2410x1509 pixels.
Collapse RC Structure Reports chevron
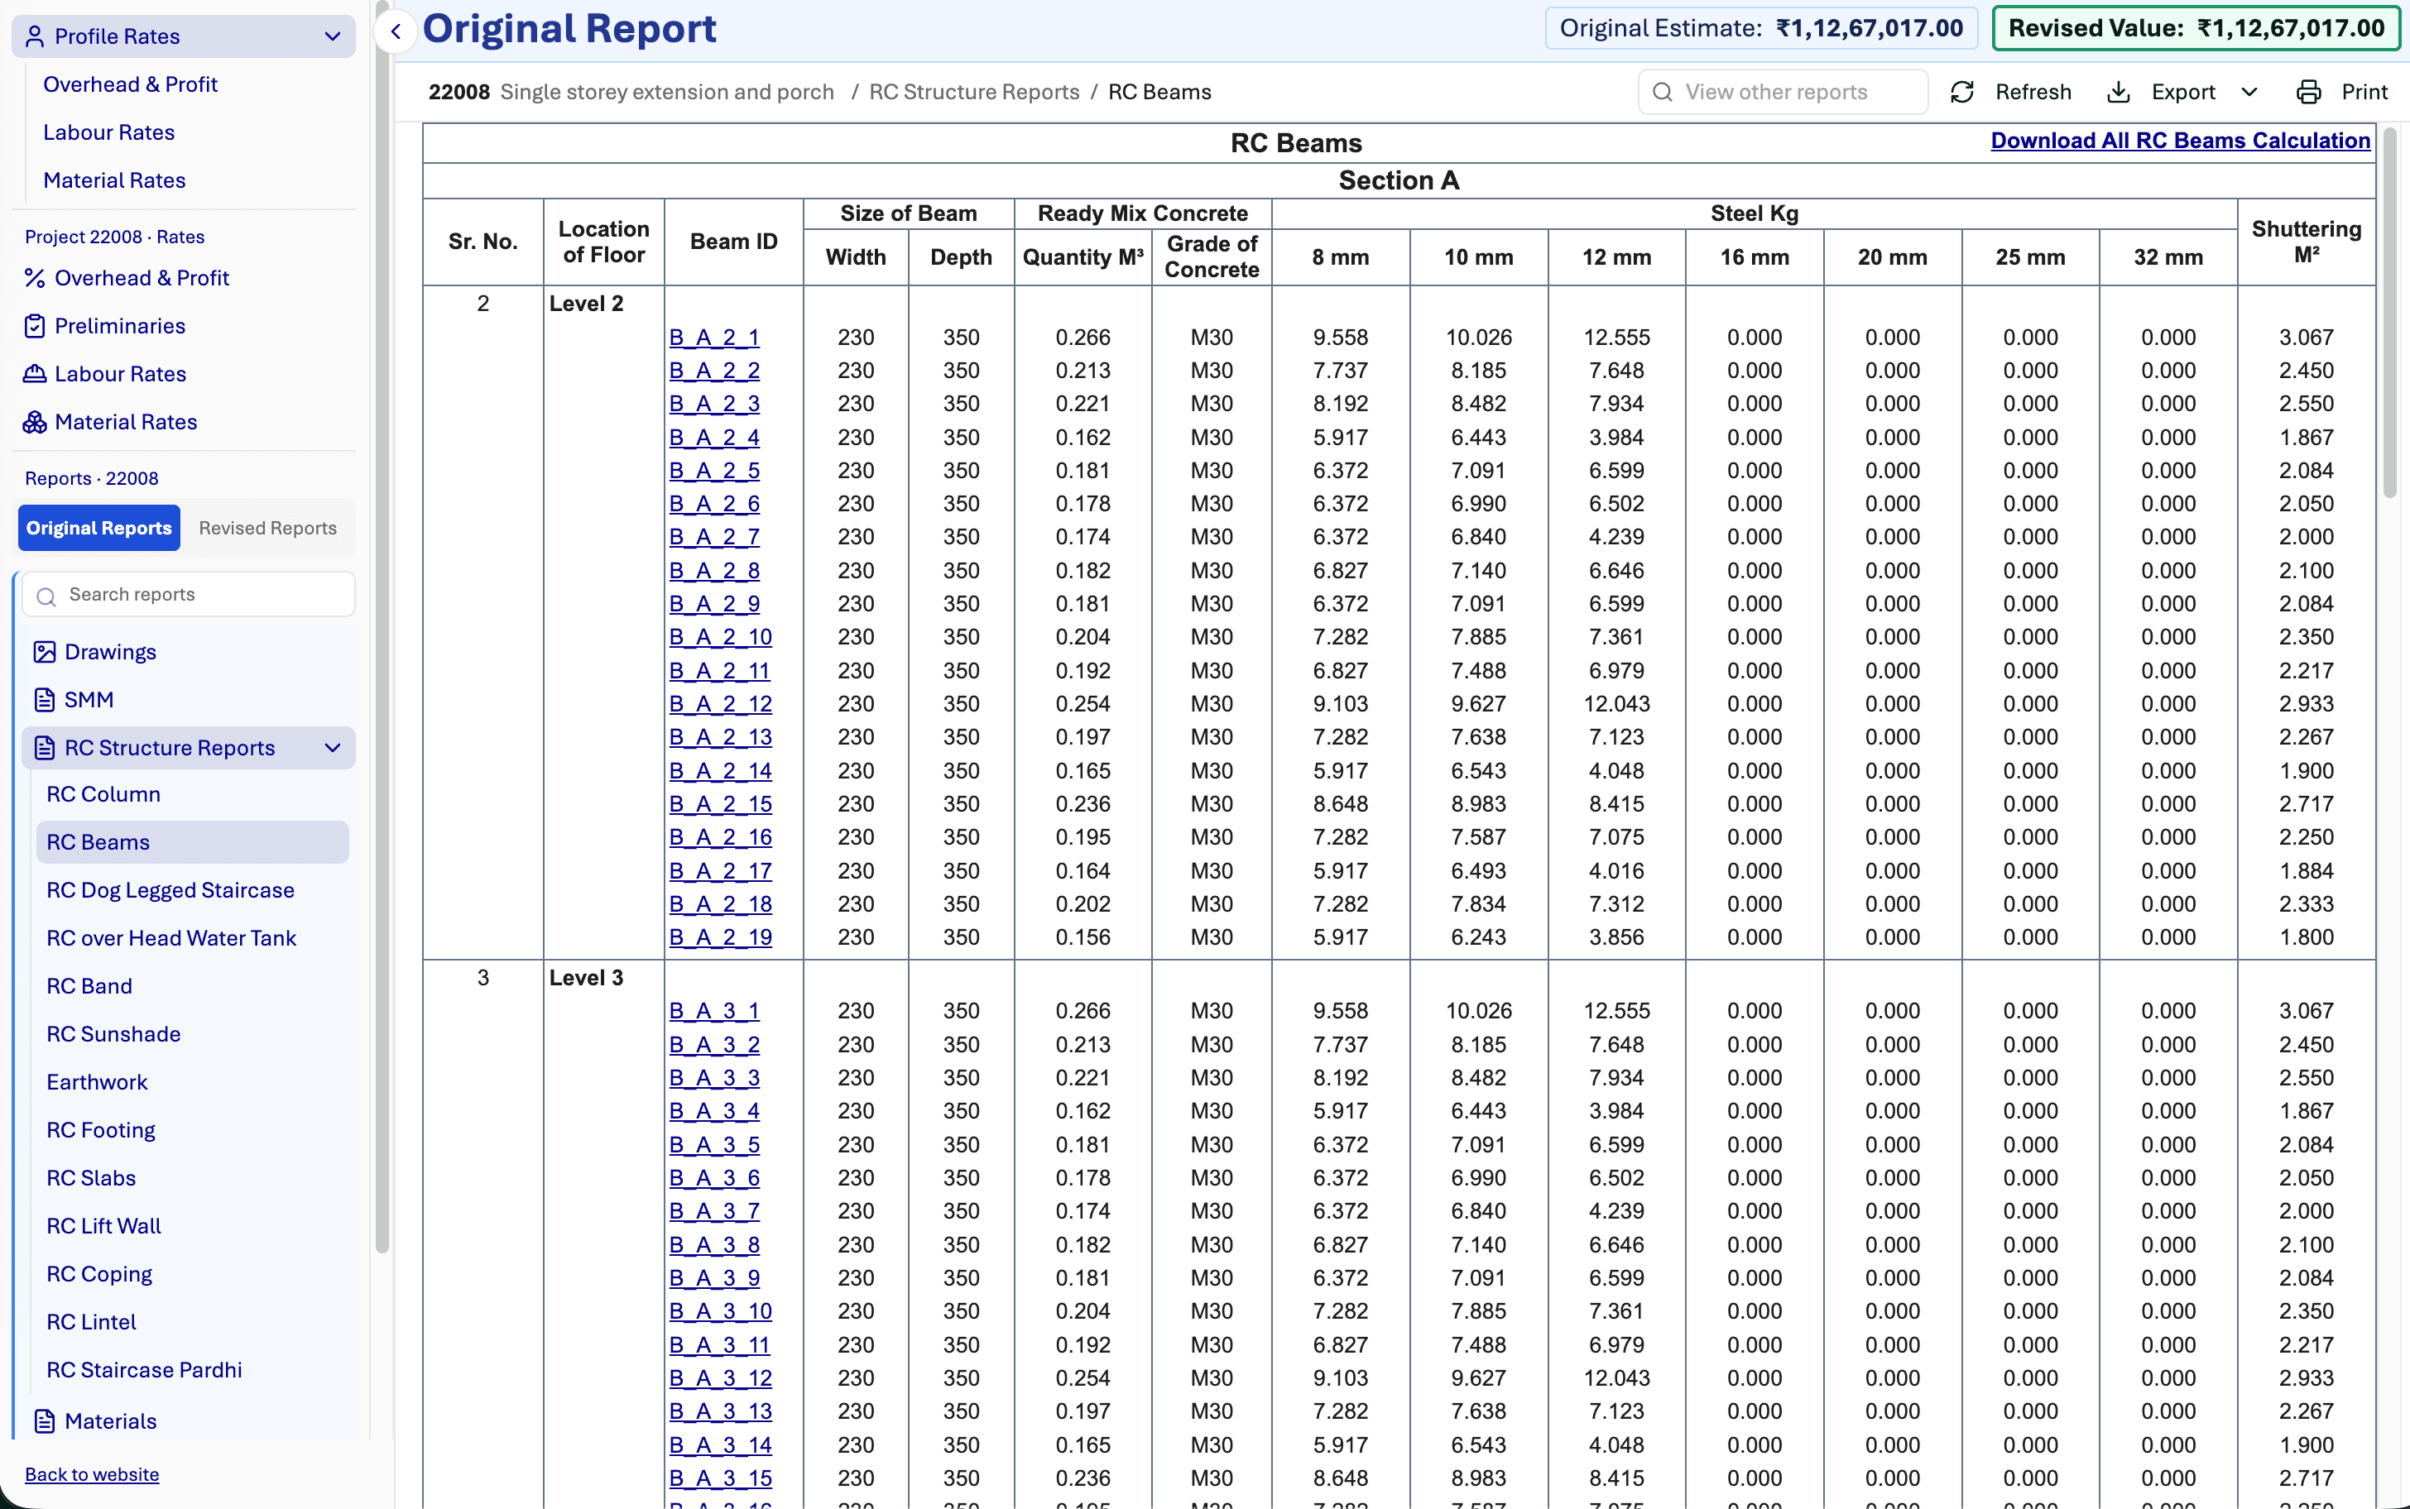(333, 748)
